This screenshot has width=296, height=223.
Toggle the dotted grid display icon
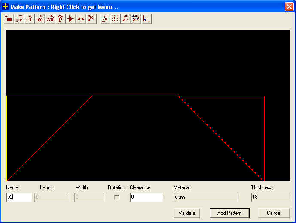pyautogui.click(x=115, y=18)
